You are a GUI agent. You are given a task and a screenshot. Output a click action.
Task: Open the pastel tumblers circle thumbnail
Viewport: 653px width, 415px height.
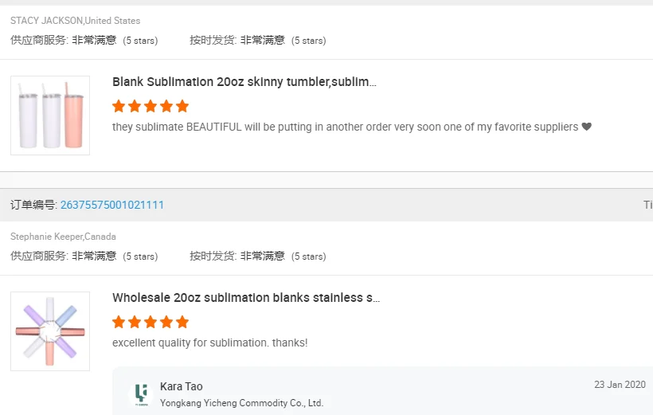coord(50,331)
